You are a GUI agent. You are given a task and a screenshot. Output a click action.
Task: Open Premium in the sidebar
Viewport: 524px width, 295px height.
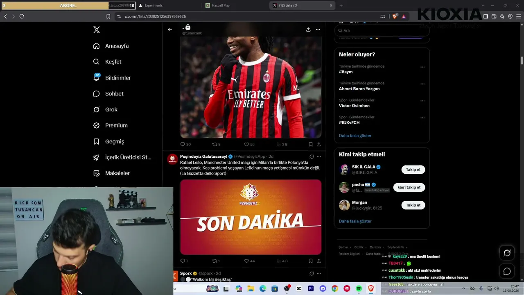tap(111, 125)
